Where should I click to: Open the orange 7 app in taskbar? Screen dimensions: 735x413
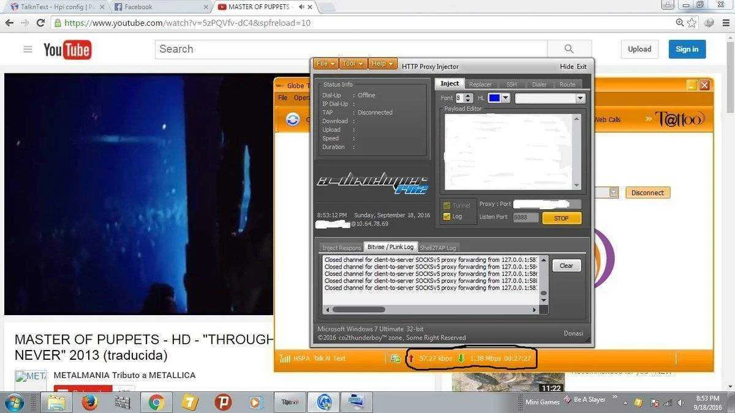click(190, 403)
